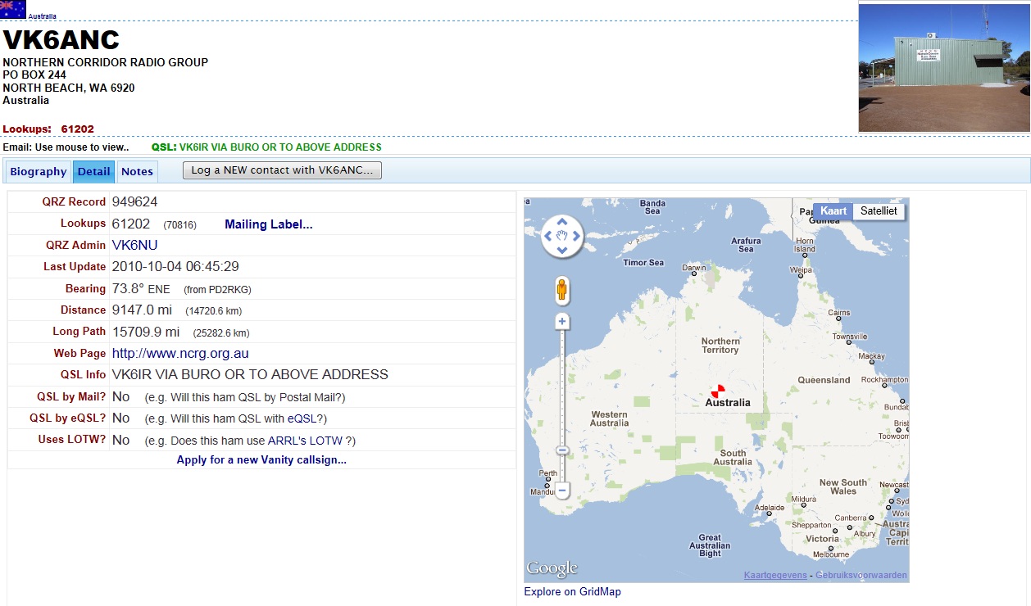
Task: Click the VK6NU QRZ Admin link
Action: (x=134, y=245)
